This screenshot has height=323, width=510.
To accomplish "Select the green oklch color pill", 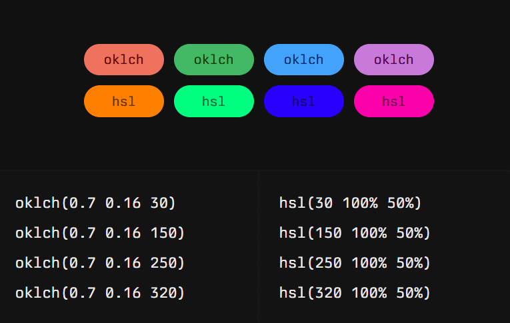I will click(x=214, y=60).
